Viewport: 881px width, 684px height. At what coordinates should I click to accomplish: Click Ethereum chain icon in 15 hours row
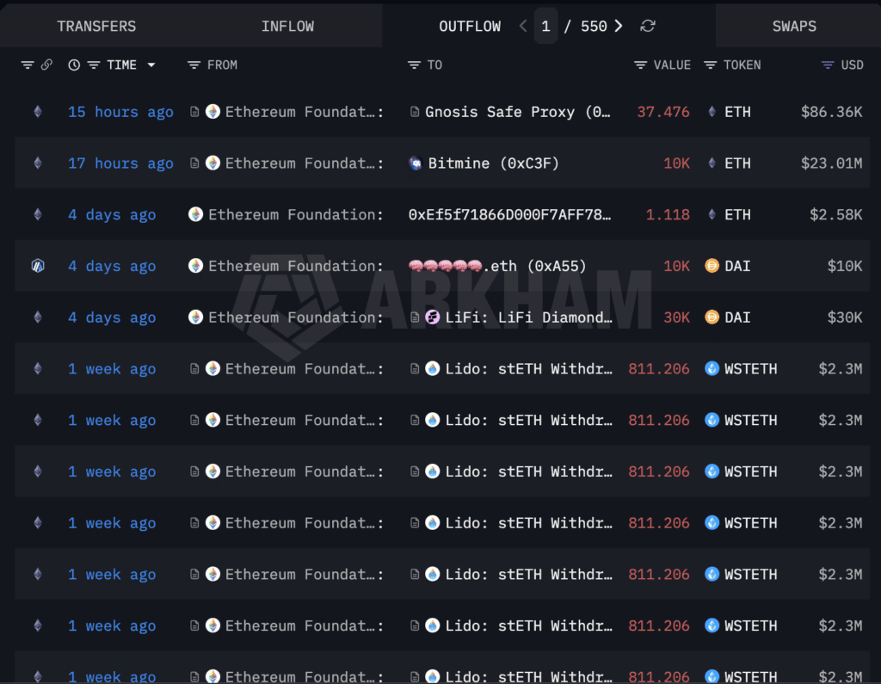38,112
